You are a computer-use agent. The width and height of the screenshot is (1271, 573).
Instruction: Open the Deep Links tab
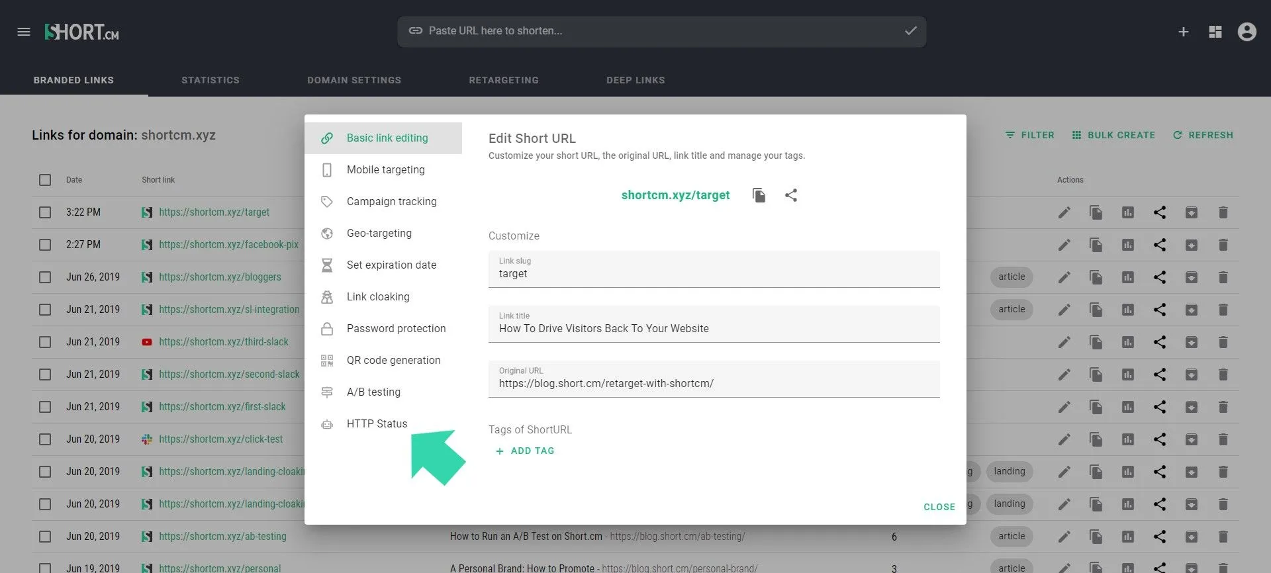click(635, 80)
